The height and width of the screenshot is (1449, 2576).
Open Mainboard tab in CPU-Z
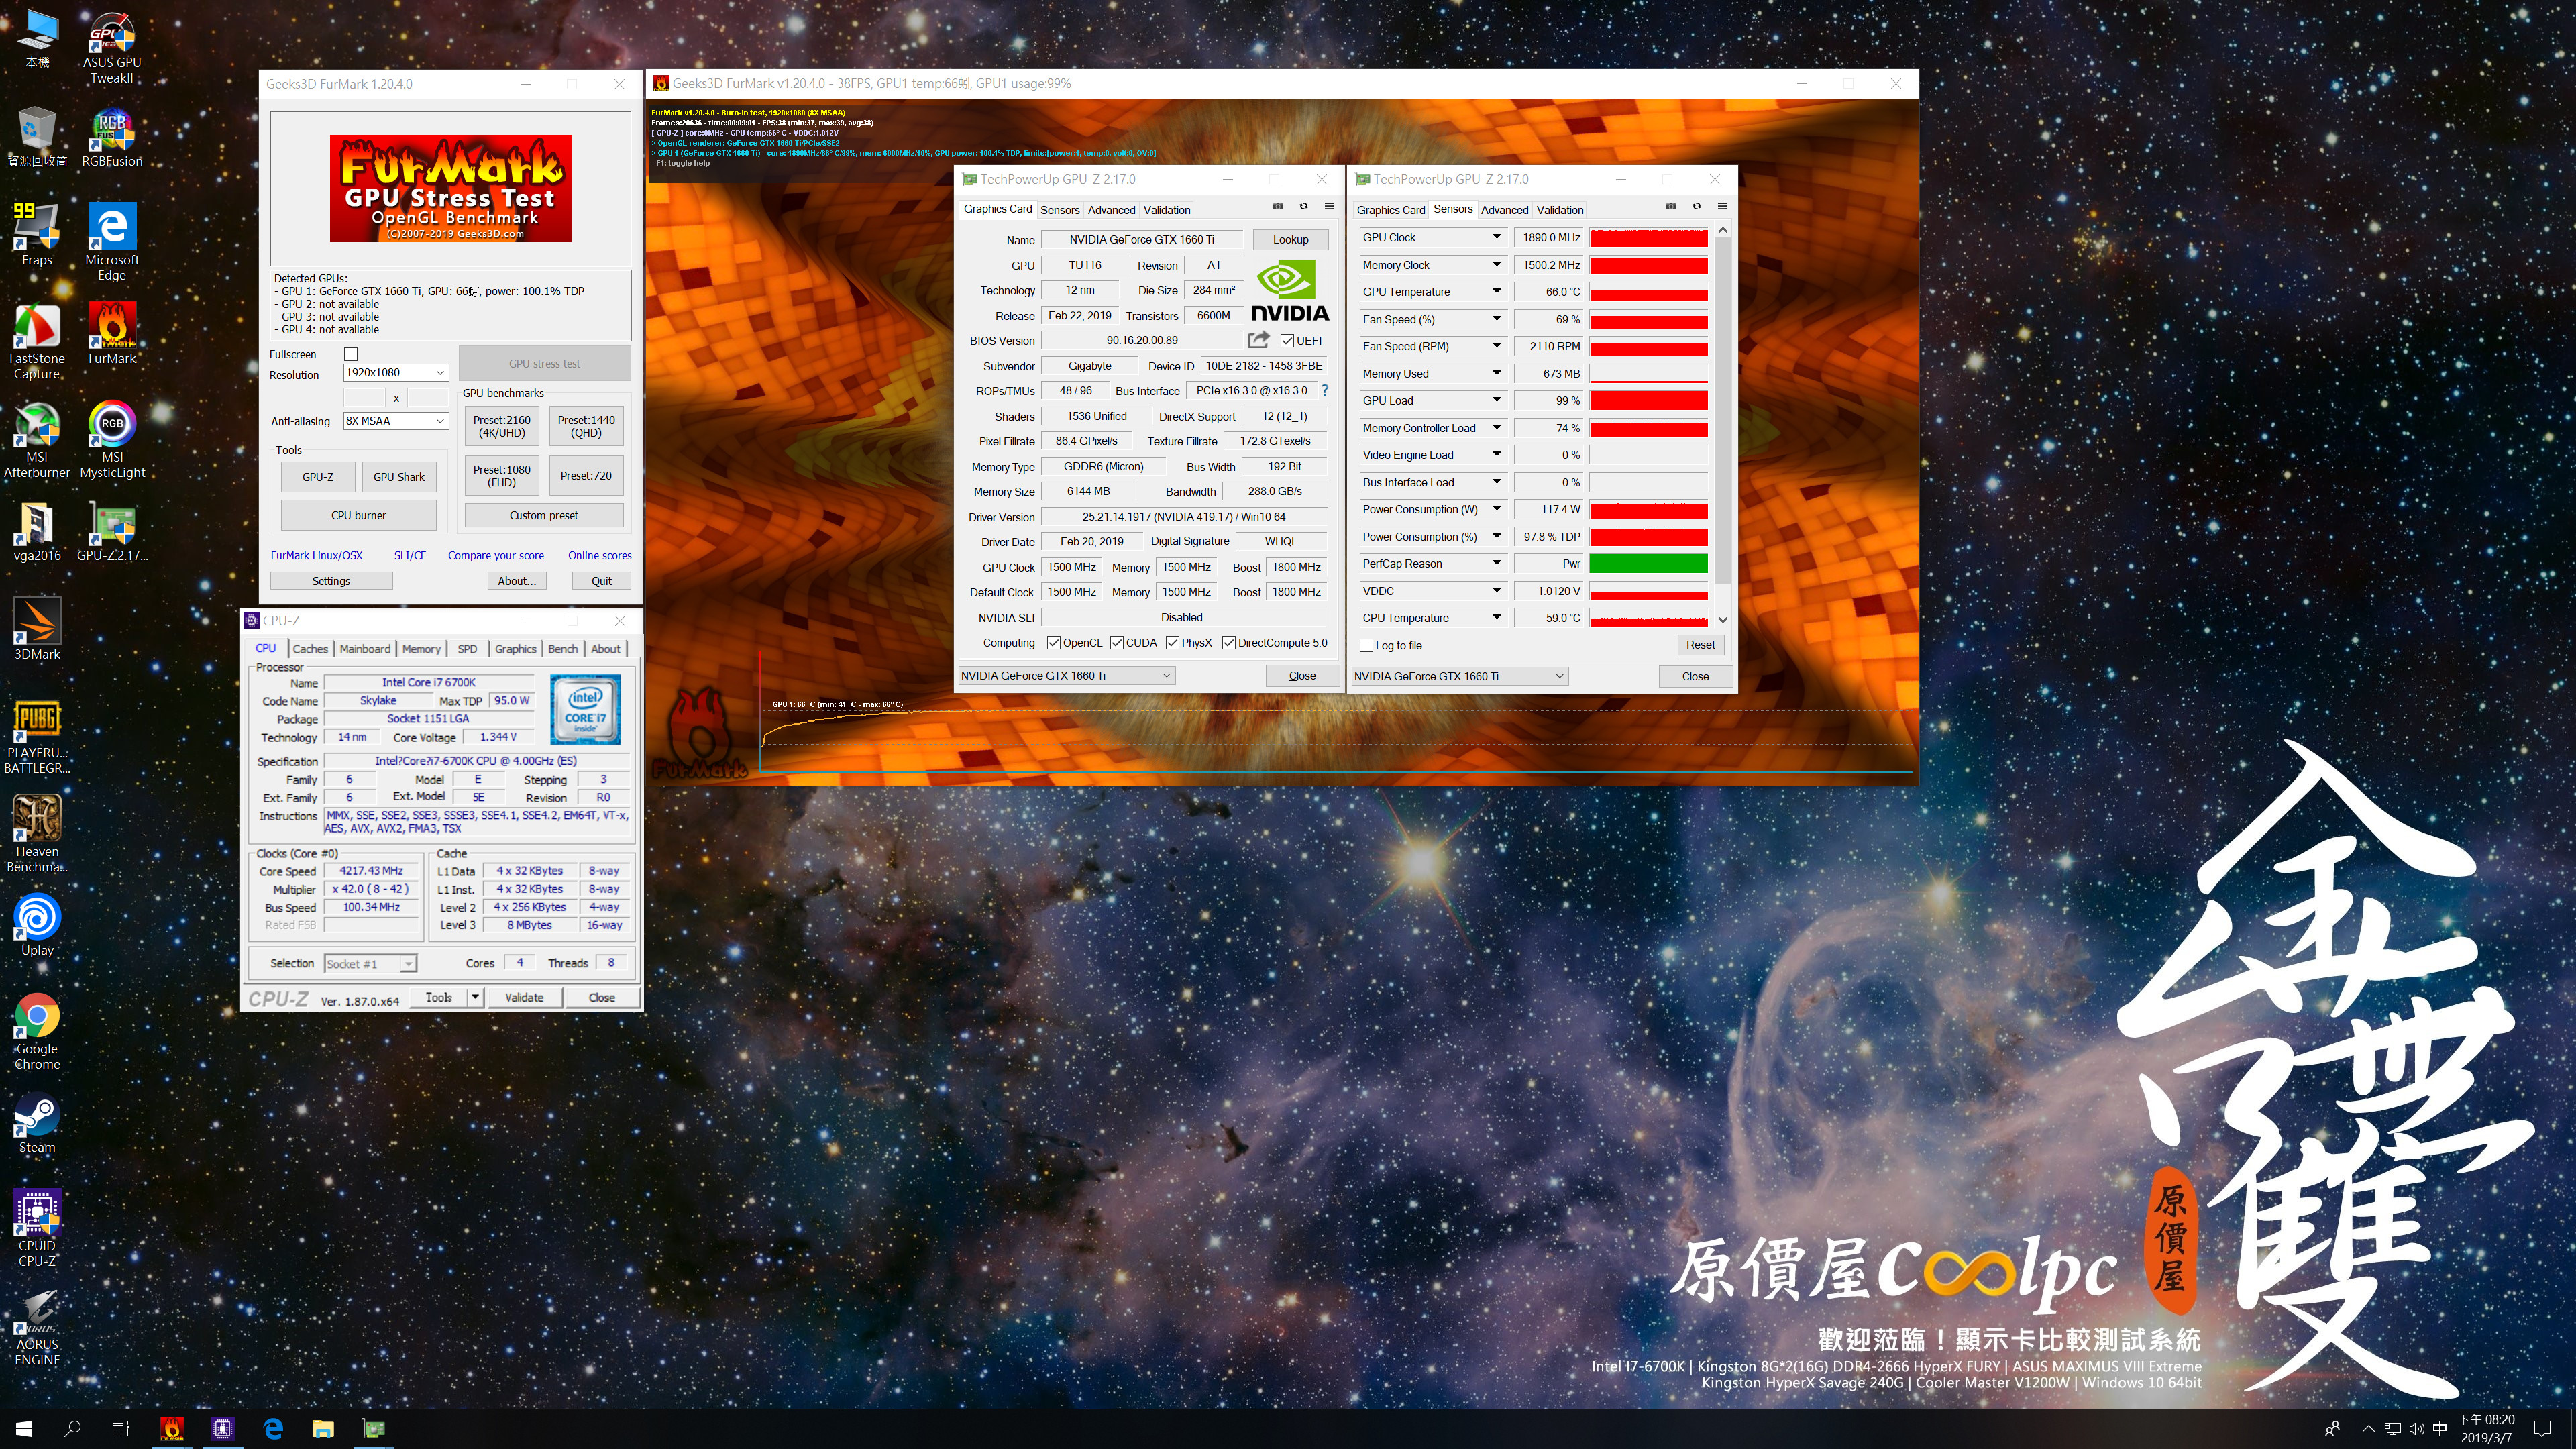(365, 649)
